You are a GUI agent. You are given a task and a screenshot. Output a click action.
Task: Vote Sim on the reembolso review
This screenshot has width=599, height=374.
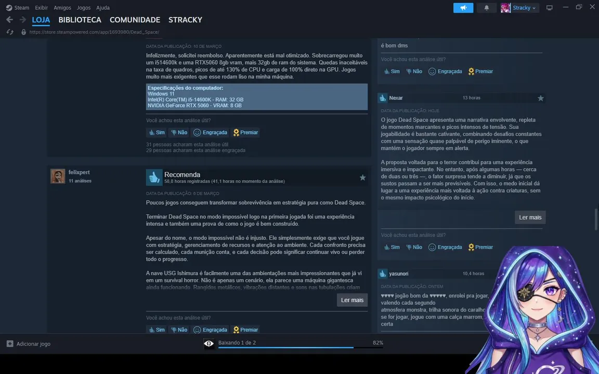pos(157,132)
